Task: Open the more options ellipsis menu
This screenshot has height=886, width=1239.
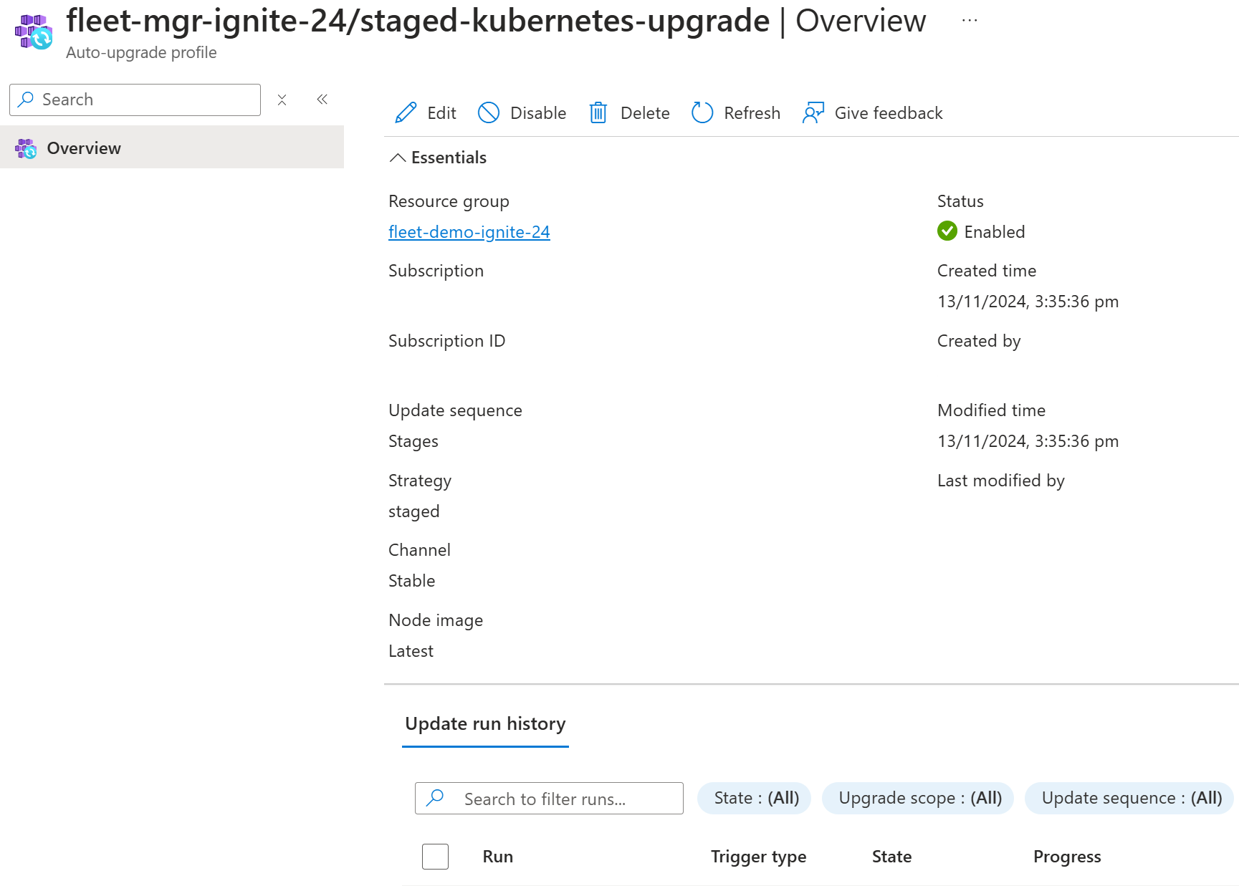Action: pyautogui.click(x=970, y=21)
